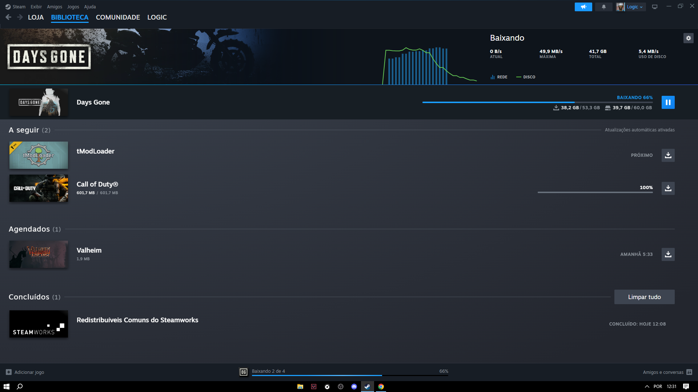Go back with the left arrow
This screenshot has width=698, height=392.
click(x=8, y=17)
